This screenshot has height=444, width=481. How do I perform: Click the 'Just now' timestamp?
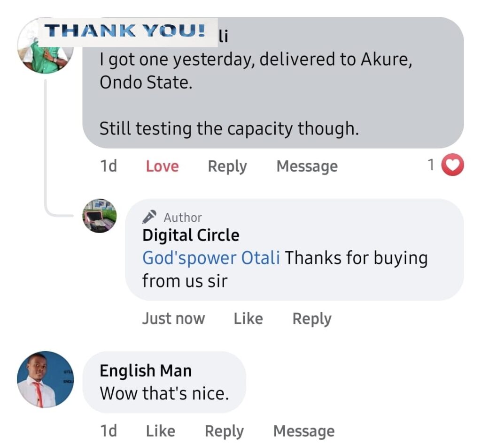click(173, 319)
